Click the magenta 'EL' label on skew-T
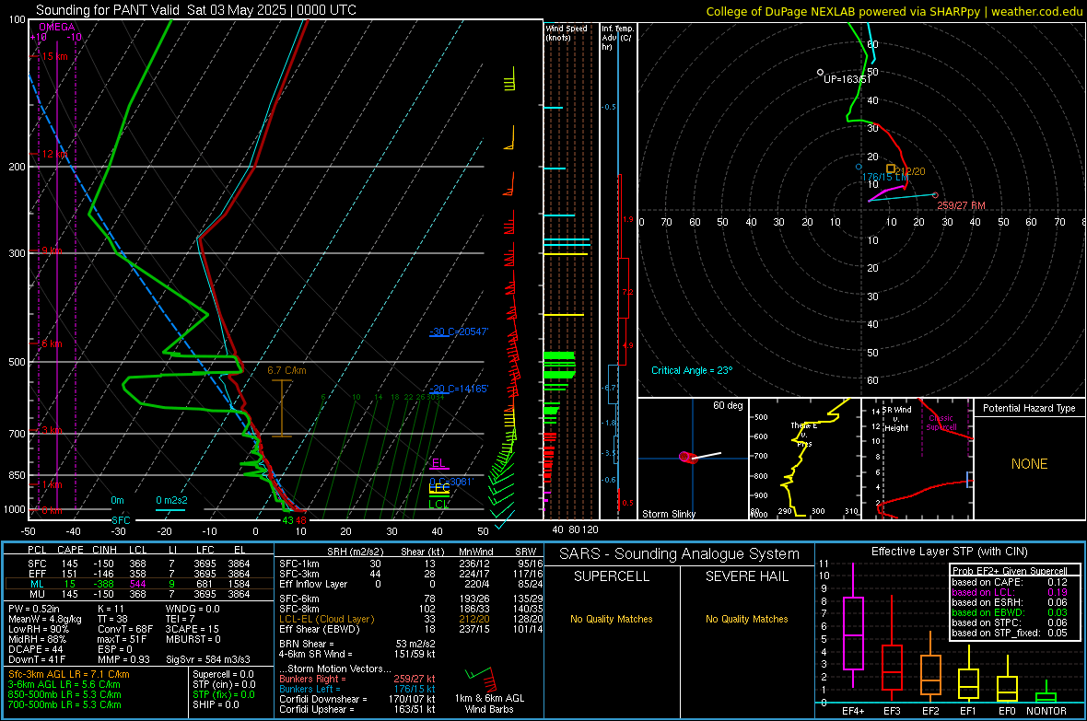The width and height of the screenshot is (1087, 721). tap(438, 463)
